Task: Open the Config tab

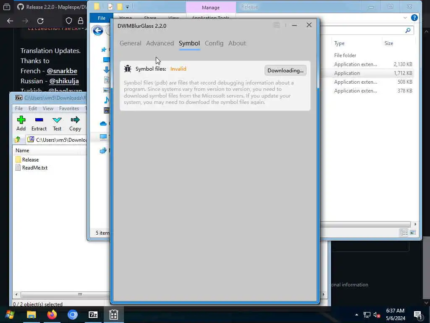Action: [214, 43]
